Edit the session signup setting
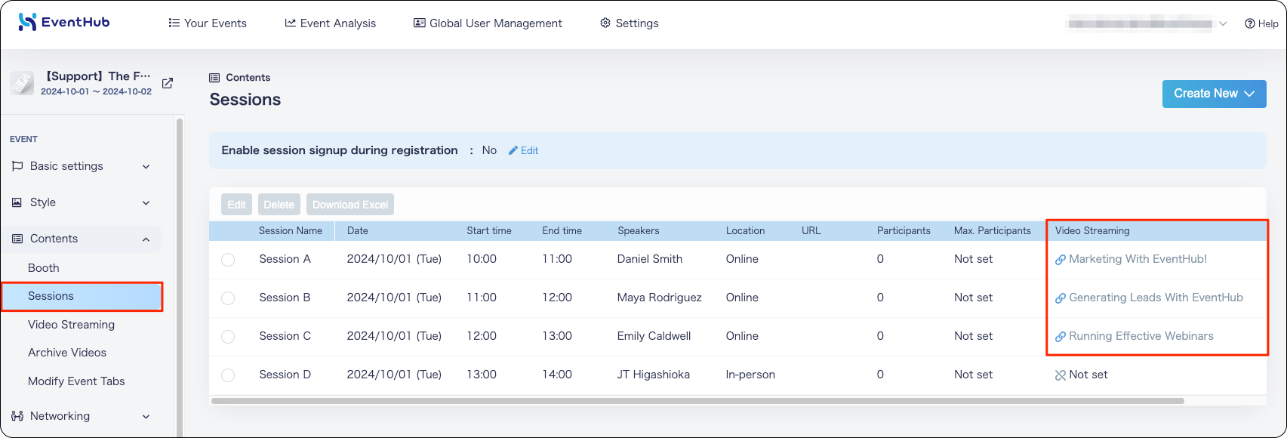The image size is (1287, 438). [523, 150]
